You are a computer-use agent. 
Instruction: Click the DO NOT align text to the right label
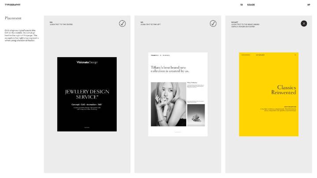pyautogui.click(x=245, y=25)
